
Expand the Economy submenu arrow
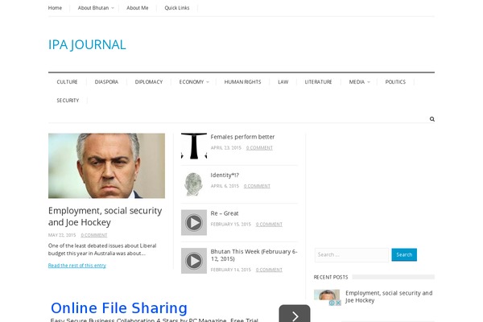(x=208, y=82)
